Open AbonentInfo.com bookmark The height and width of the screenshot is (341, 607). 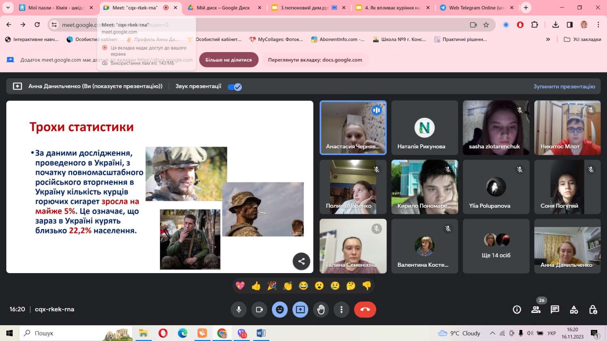338,39
